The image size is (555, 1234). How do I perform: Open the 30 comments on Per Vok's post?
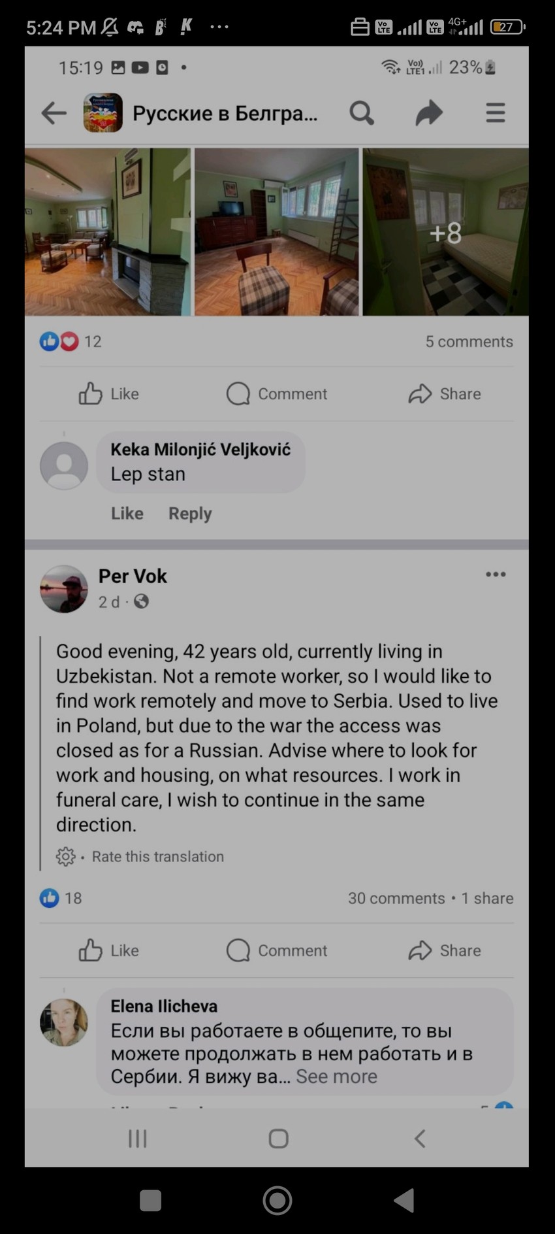click(396, 898)
